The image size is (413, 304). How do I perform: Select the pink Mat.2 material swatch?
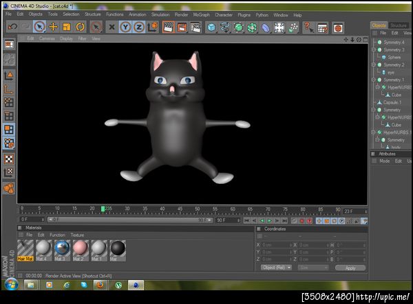pos(80,248)
